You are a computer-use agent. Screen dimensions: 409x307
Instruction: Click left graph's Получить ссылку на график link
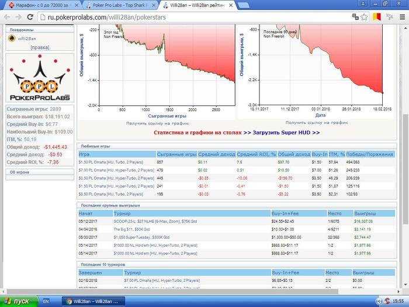click(x=157, y=123)
